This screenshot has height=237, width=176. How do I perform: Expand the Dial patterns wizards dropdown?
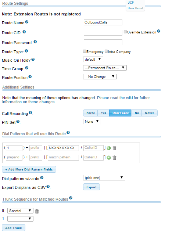click(104, 178)
